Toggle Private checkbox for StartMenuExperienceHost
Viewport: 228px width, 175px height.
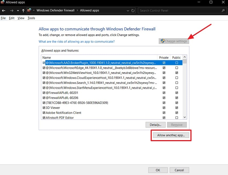tap(164, 88)
